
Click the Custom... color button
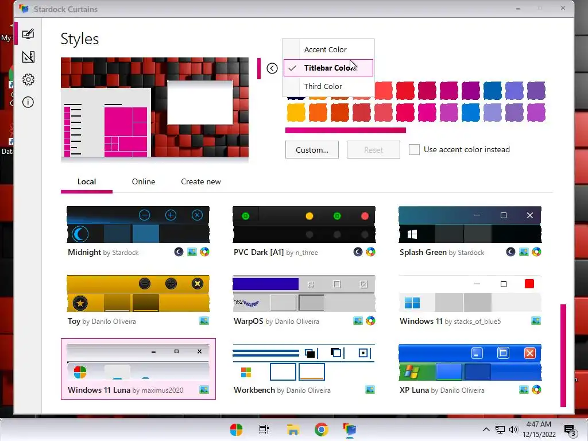[312, 150]
